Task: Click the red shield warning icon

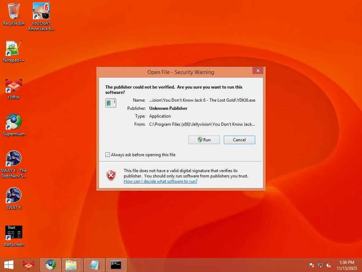Action: click(x=111, y=175)
